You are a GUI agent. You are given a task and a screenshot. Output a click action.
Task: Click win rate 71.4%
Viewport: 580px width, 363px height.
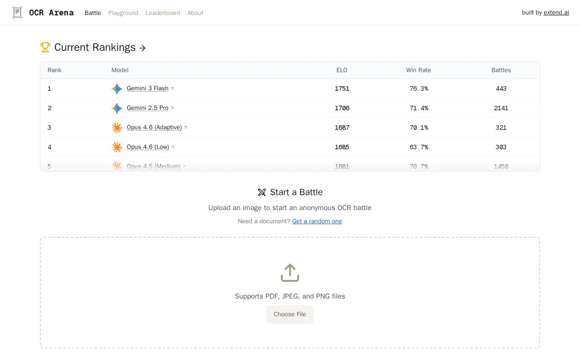pyautogui.click(x=419, y=108)
